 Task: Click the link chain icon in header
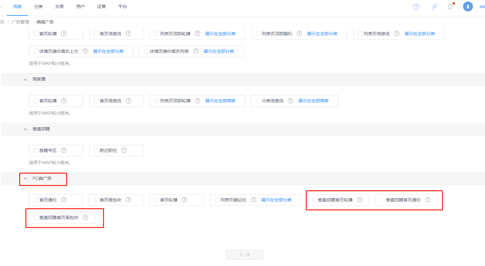point(435,6)
